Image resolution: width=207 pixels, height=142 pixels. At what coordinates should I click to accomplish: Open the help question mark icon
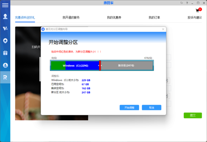(187, 3)
